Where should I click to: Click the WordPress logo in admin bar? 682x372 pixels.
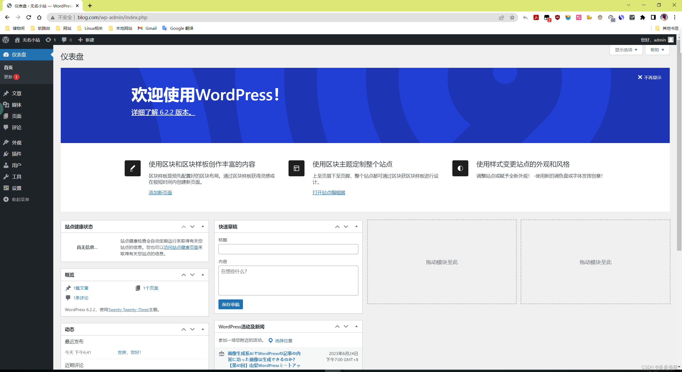[6, 40]
